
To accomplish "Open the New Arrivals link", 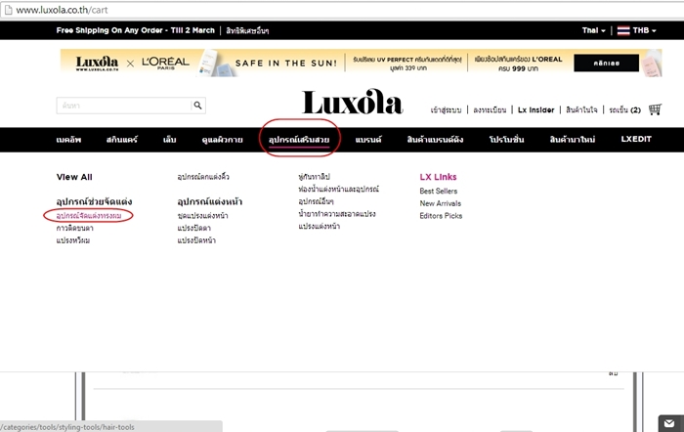I will pos(440,203).
